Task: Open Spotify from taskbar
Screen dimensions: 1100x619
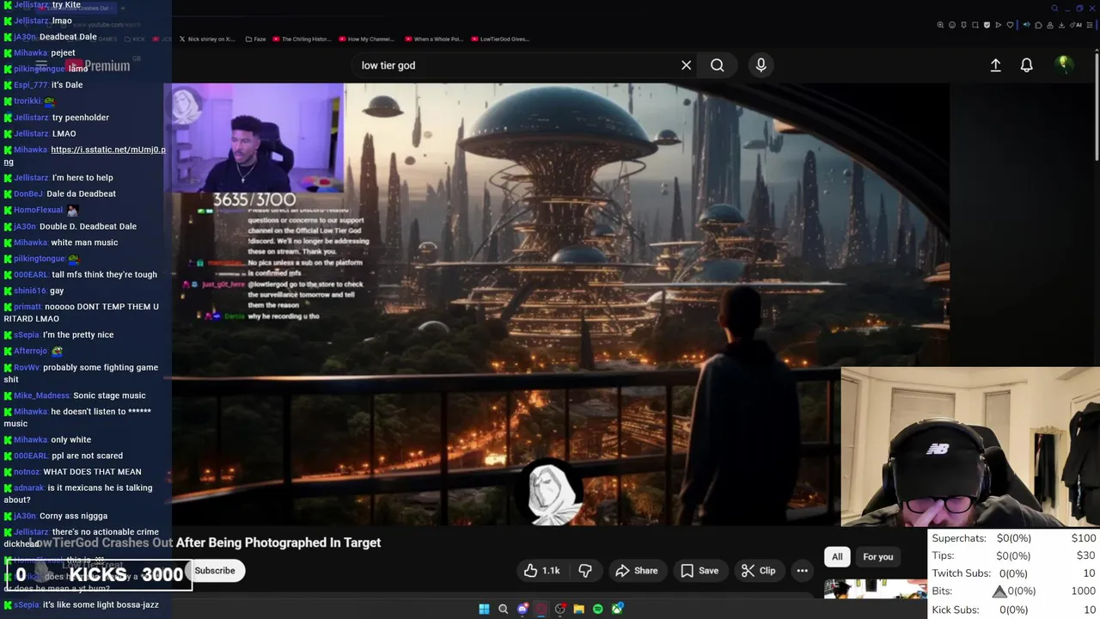Action: [x=597, y=609]
